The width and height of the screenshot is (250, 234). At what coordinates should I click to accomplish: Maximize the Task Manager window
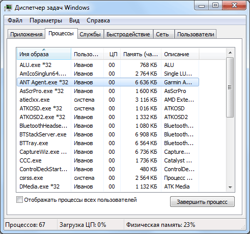point(215,6)
